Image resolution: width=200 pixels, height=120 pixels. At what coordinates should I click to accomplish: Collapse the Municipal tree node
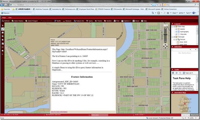click(172, 37)
